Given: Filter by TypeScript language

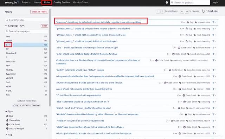Looking at the screenshot, I should [26, 74].
